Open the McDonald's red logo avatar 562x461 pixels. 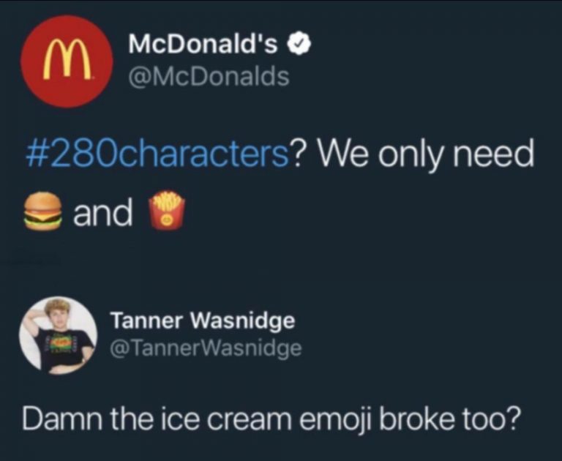(67, 61)
